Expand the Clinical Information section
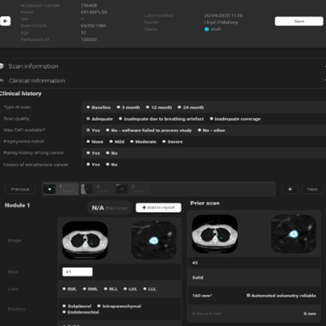326x326 pixels. pyautogui.click(x=163, y=81)
